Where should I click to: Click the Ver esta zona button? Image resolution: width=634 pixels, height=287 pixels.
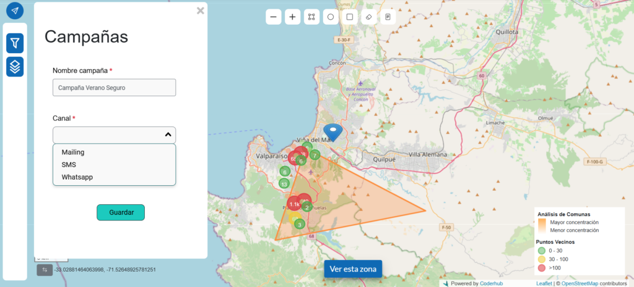(353, 269)
